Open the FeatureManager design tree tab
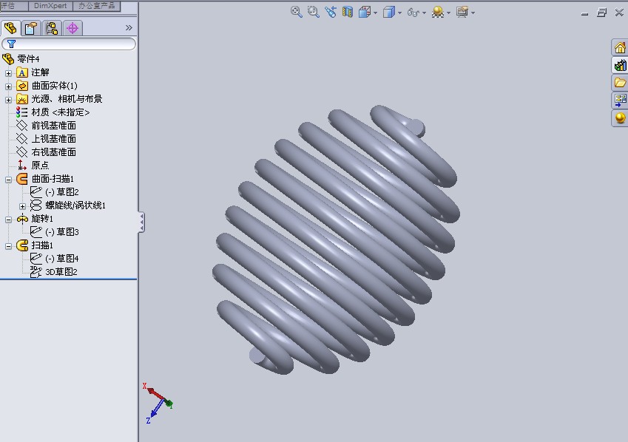628x442 pixels. coord(10,28)
